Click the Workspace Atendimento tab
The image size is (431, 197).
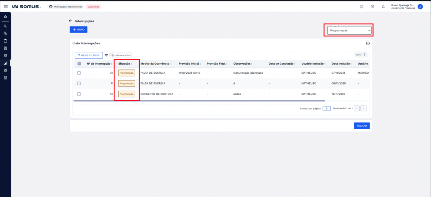point(66,7)
